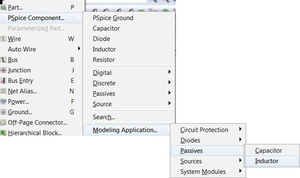The width and height of the screenshot is (300, 178).
Task: Open the PSpice Component submenu
Action: click(x=41, y=18)
